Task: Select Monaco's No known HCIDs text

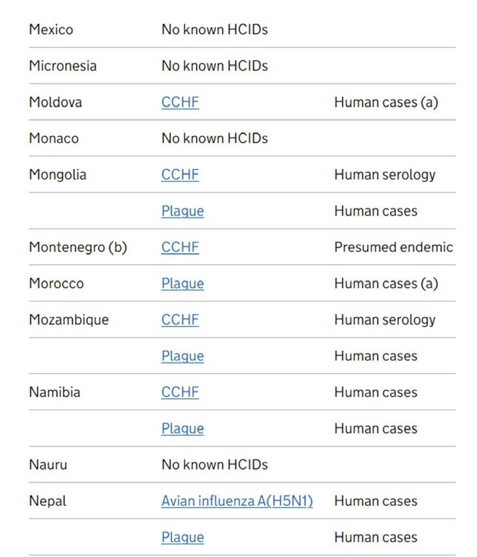Action: click(x=215, y=138)
